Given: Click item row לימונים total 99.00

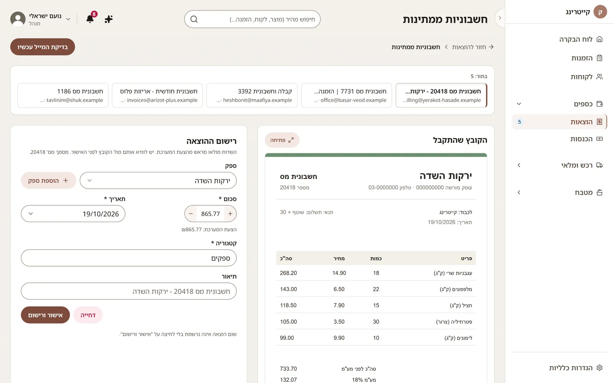Looking at the screenshot, I should (x=376, y=338).
